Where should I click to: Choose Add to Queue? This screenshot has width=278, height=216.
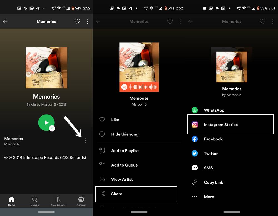coord(139,165)
